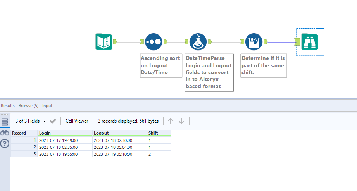Click the 3 records displayed status text

coord(128,121)
